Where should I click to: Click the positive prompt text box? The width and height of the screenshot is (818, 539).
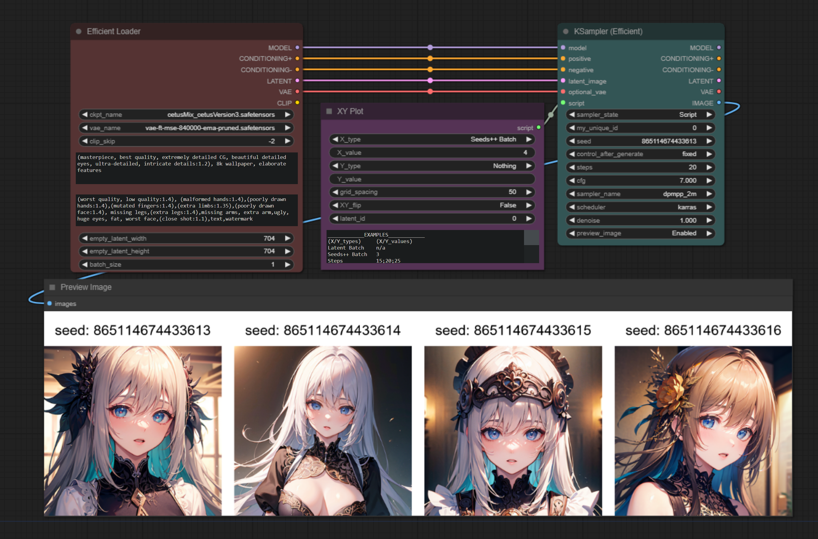[x=186, y=168]
